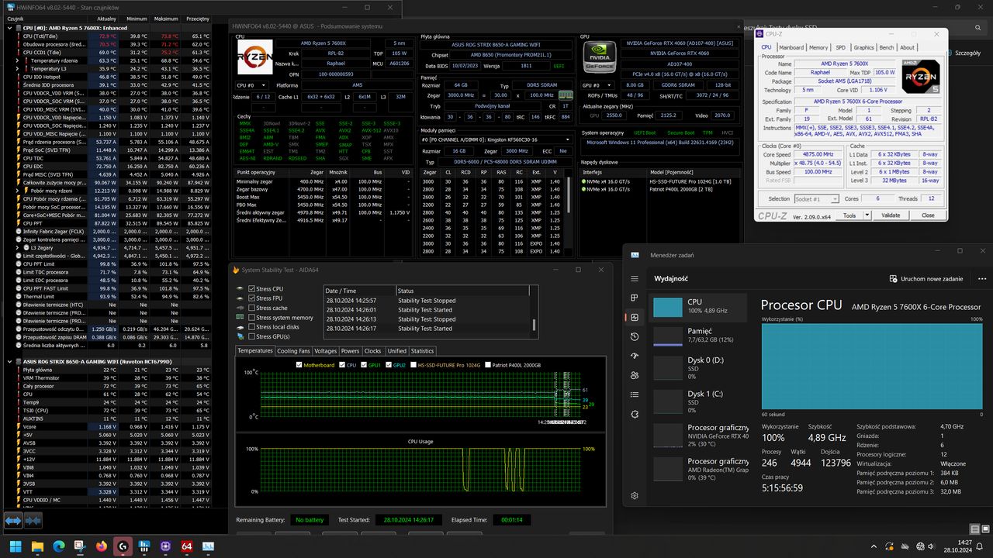Switch to the Statistics tab in AIDA64
Image resolution: width=993 pixels, height=558 pixels.
click(x=422, y=351)
